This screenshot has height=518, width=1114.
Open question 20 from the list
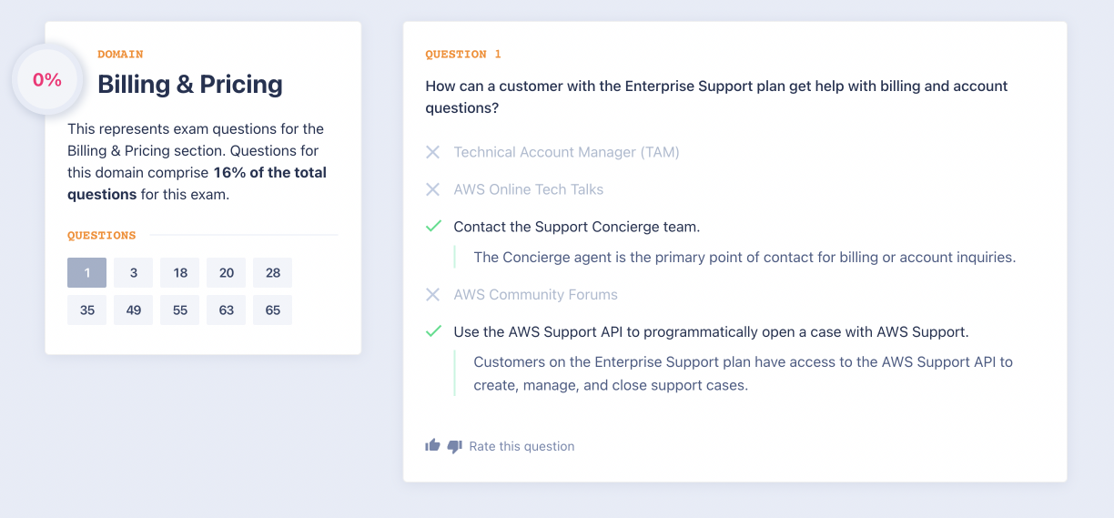pos(227,273)
